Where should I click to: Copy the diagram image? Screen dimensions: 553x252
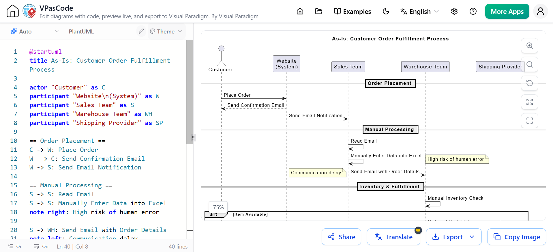point(516,237)
